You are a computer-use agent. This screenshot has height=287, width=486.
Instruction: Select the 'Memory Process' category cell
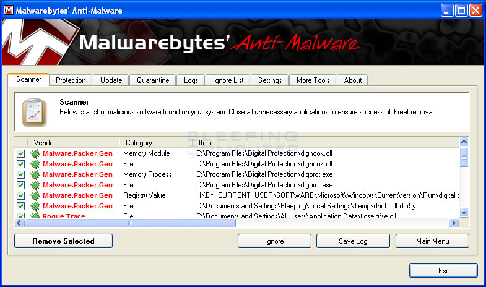click(x=147, y=174)
